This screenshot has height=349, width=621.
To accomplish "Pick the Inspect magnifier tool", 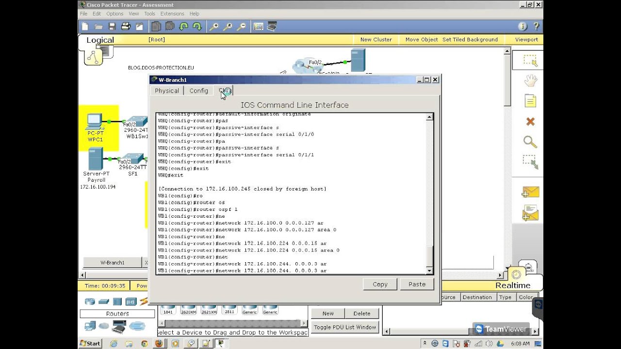I will pos(530,142).
